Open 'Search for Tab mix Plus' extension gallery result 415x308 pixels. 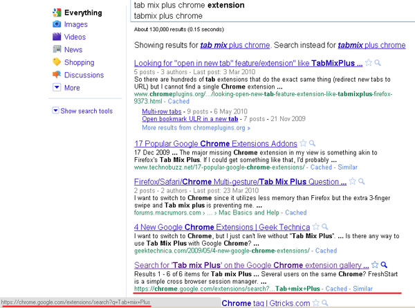pos(252,265)
